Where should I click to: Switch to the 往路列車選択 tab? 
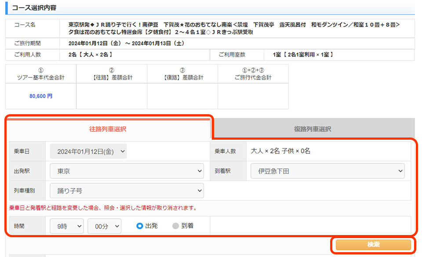pyautogui.click(x=108, y=129)
